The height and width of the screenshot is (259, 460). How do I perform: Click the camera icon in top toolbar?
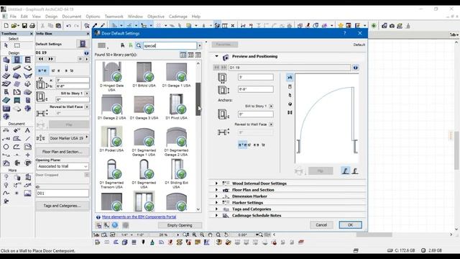[392, 26]
